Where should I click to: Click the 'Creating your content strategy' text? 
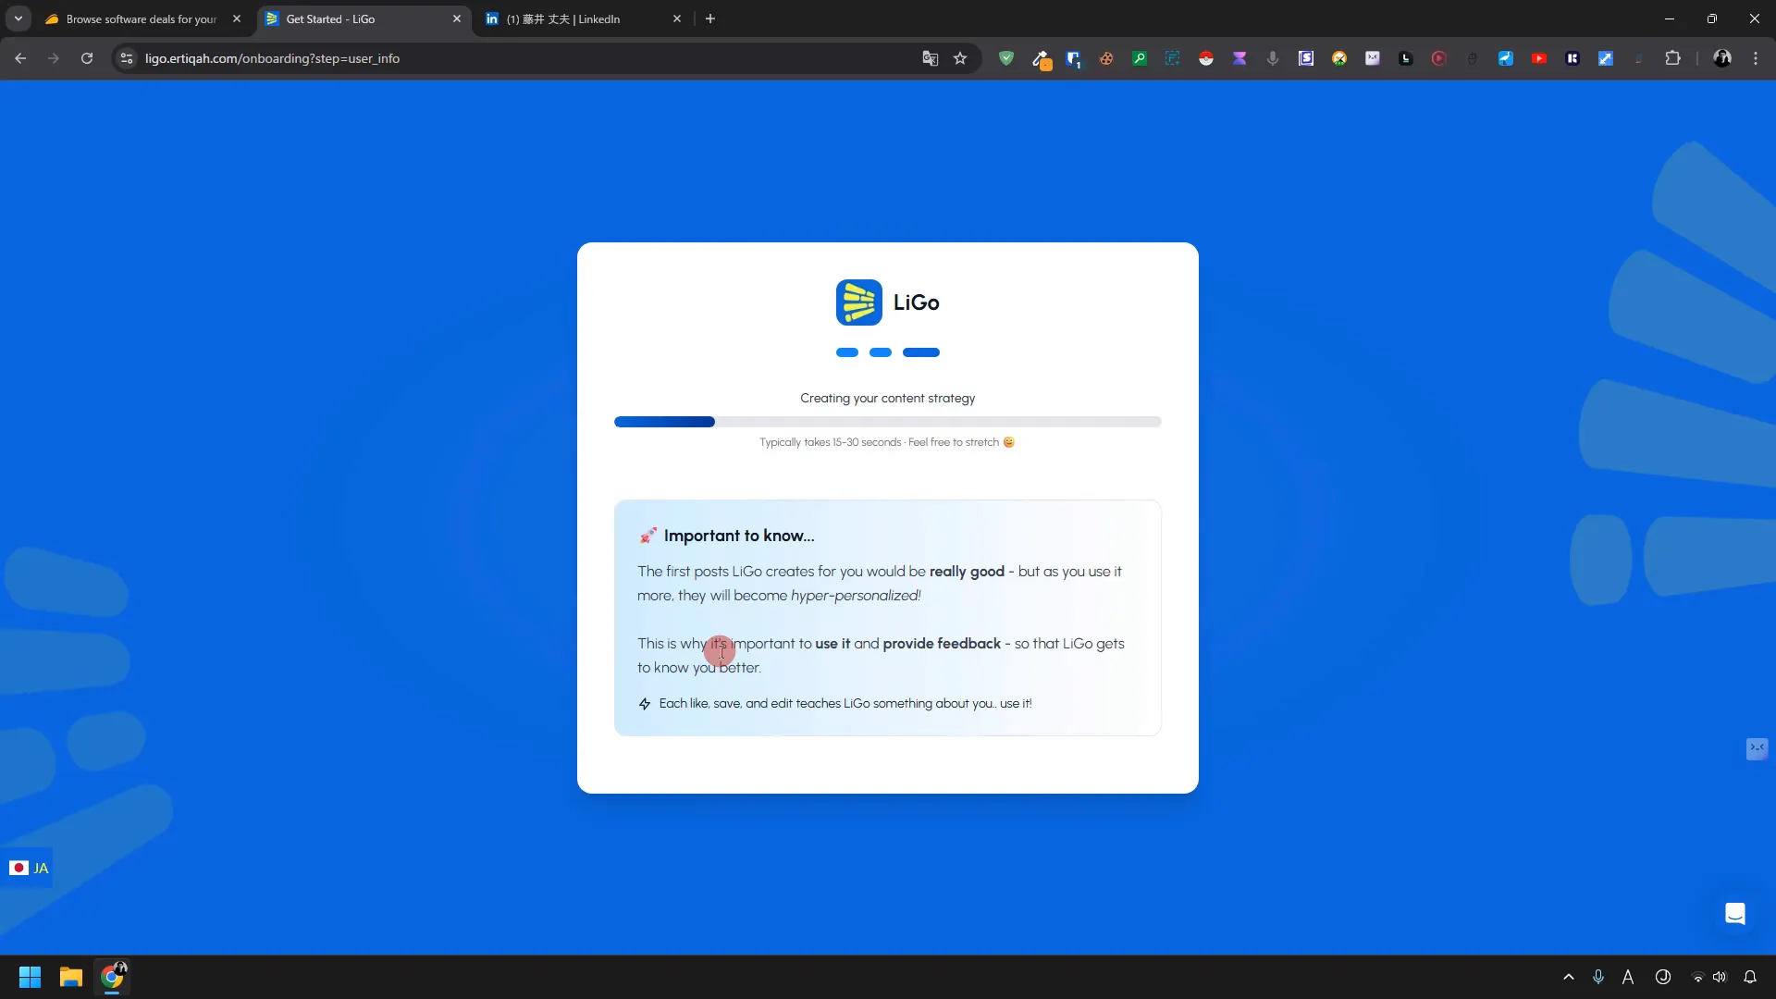888,398
